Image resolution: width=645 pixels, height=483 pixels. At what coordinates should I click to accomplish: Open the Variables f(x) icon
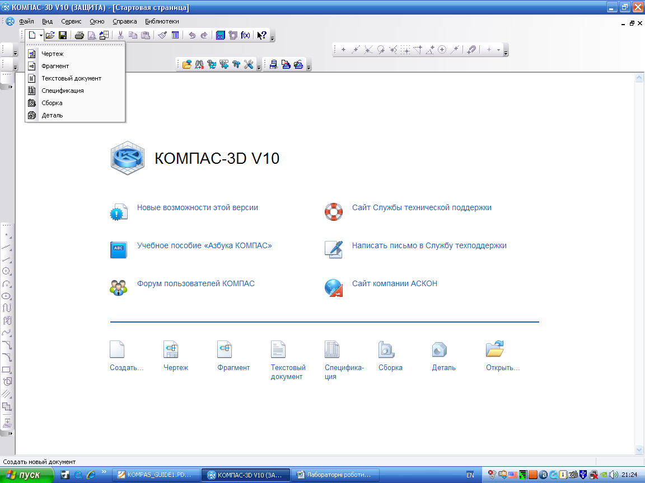point(246,35)
